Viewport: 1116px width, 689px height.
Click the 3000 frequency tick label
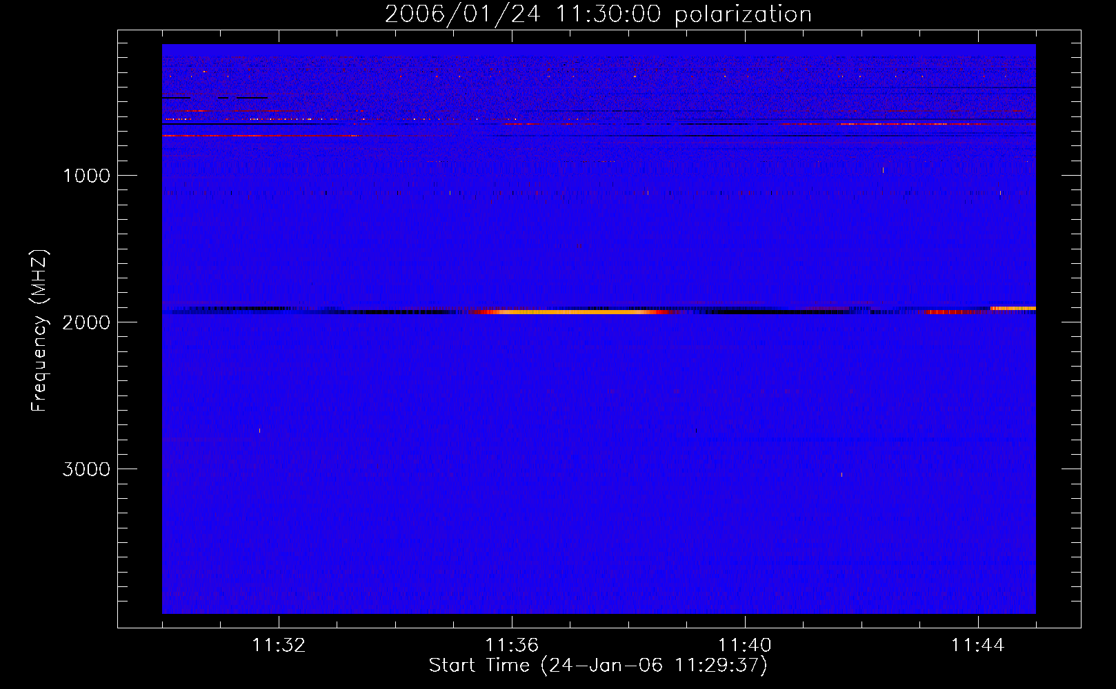click(x=86, y=469)
